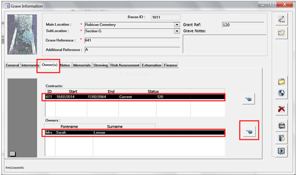Expand the SubLocation dropdown arrow

tap(177, 31)
